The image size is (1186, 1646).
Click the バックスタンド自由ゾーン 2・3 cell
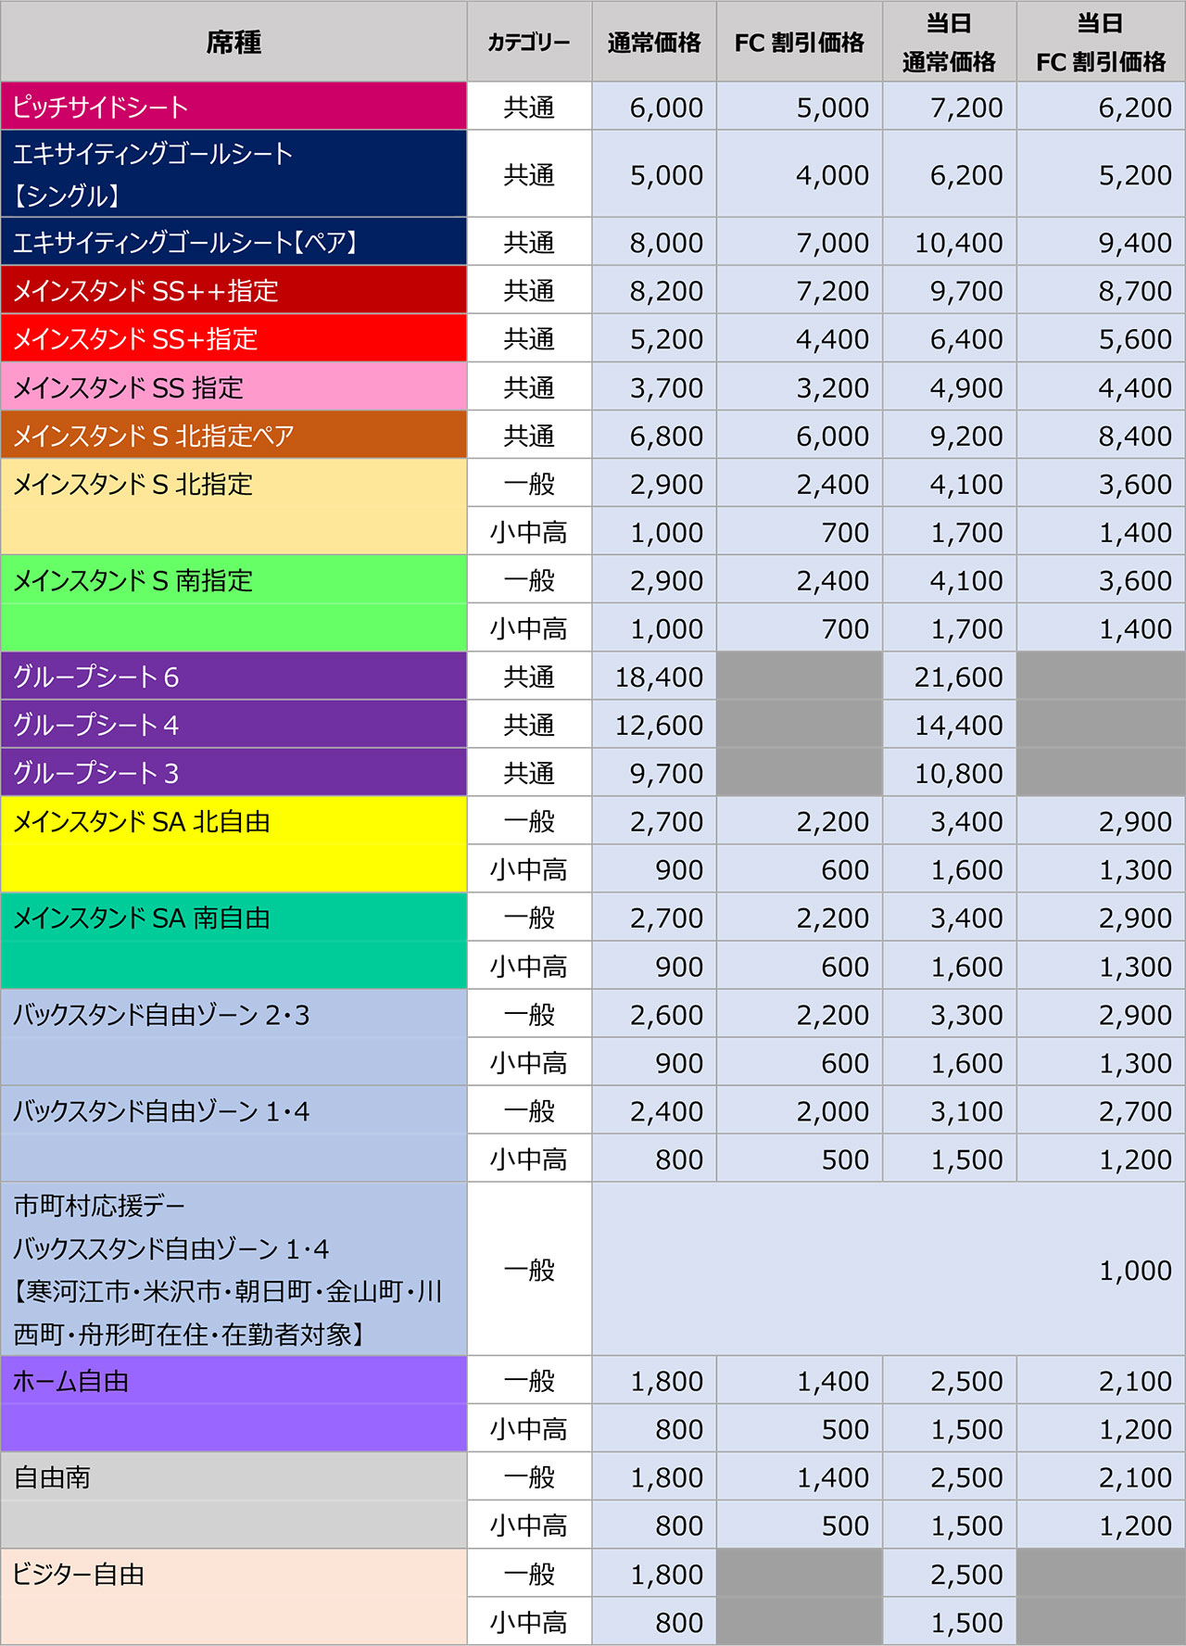[233, 1037]
